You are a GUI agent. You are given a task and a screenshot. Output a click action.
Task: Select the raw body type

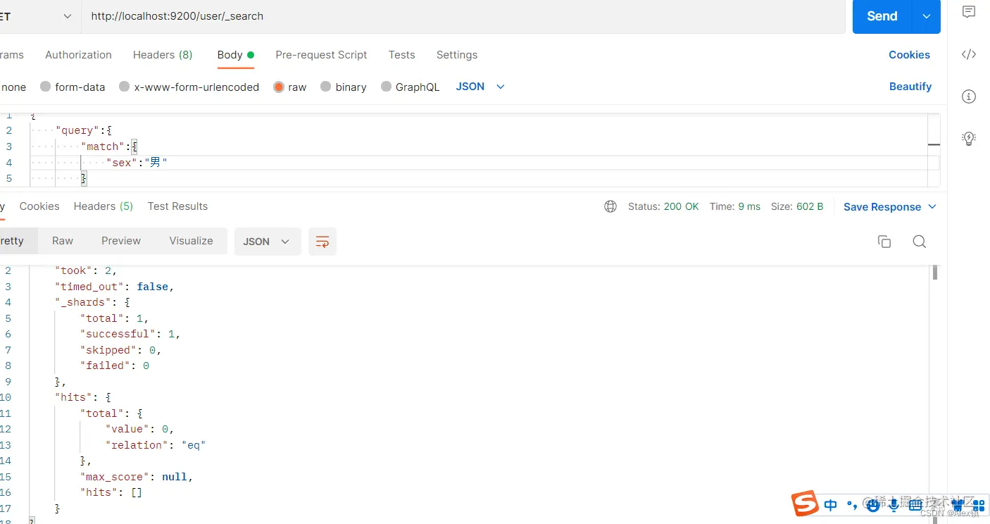(290, 87)
